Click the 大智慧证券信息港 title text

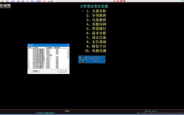coord(94,6)
